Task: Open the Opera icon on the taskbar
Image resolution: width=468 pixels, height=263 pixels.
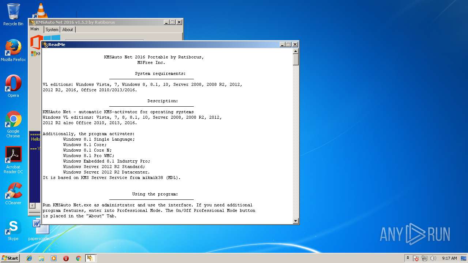Action: [x=66, y=258]
